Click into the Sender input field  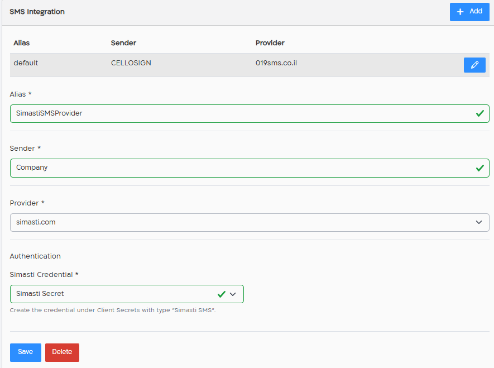click(249, 168)
